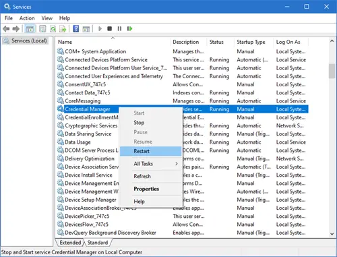Click gear icon beside Credential Manager
Screen dimensions: 337x257
point(60,109)
